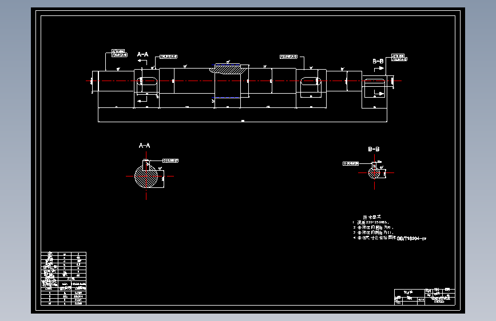Viewport: 496px width, 321px height.
Task: Click technical note line 3
Action: pyautogui.click(x=373, y=232)
